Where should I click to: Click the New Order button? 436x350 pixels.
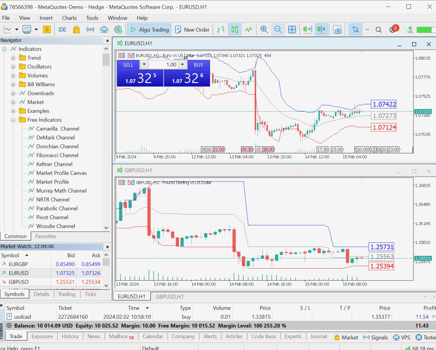[192, 29]
